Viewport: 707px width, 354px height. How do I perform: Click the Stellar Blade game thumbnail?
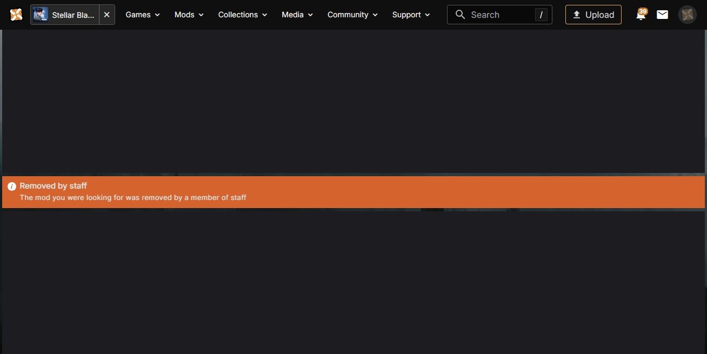tap(41, 15)
